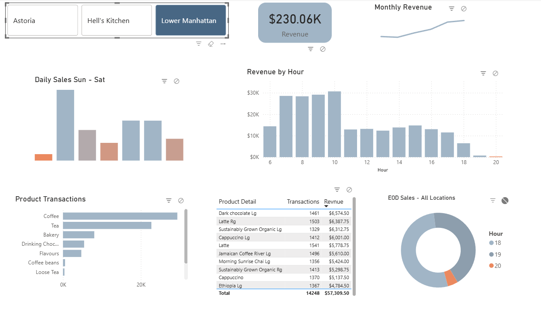The image size is (541, 310).
Task: Enable filter interaction for EOD Sales donut
Action: click(493, 201)
